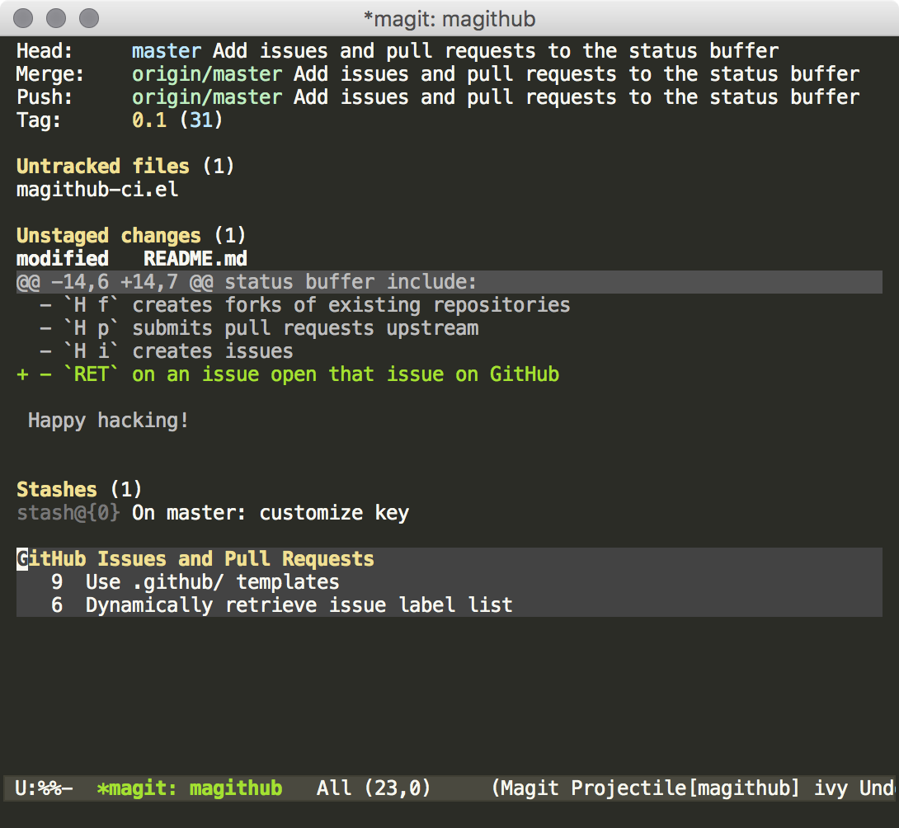The image size is (899, 828).
Task: Collapse the Stashes section heading
Action: coord(57,490)
